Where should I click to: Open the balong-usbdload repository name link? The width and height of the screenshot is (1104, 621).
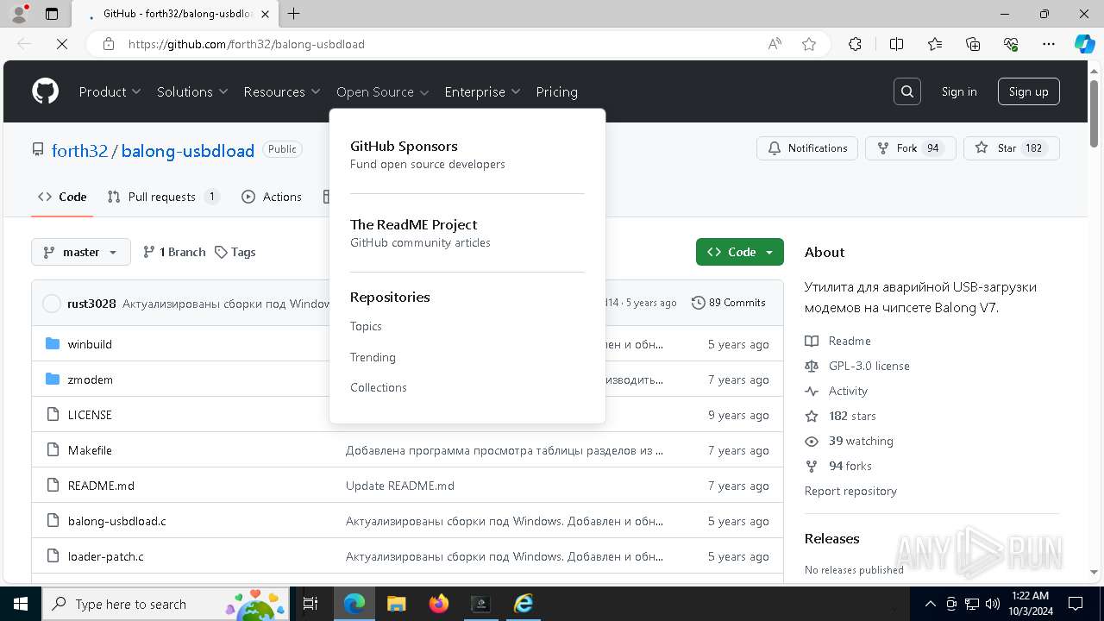(188, 151)
